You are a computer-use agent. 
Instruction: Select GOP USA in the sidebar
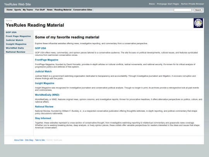tap(19, 32)
